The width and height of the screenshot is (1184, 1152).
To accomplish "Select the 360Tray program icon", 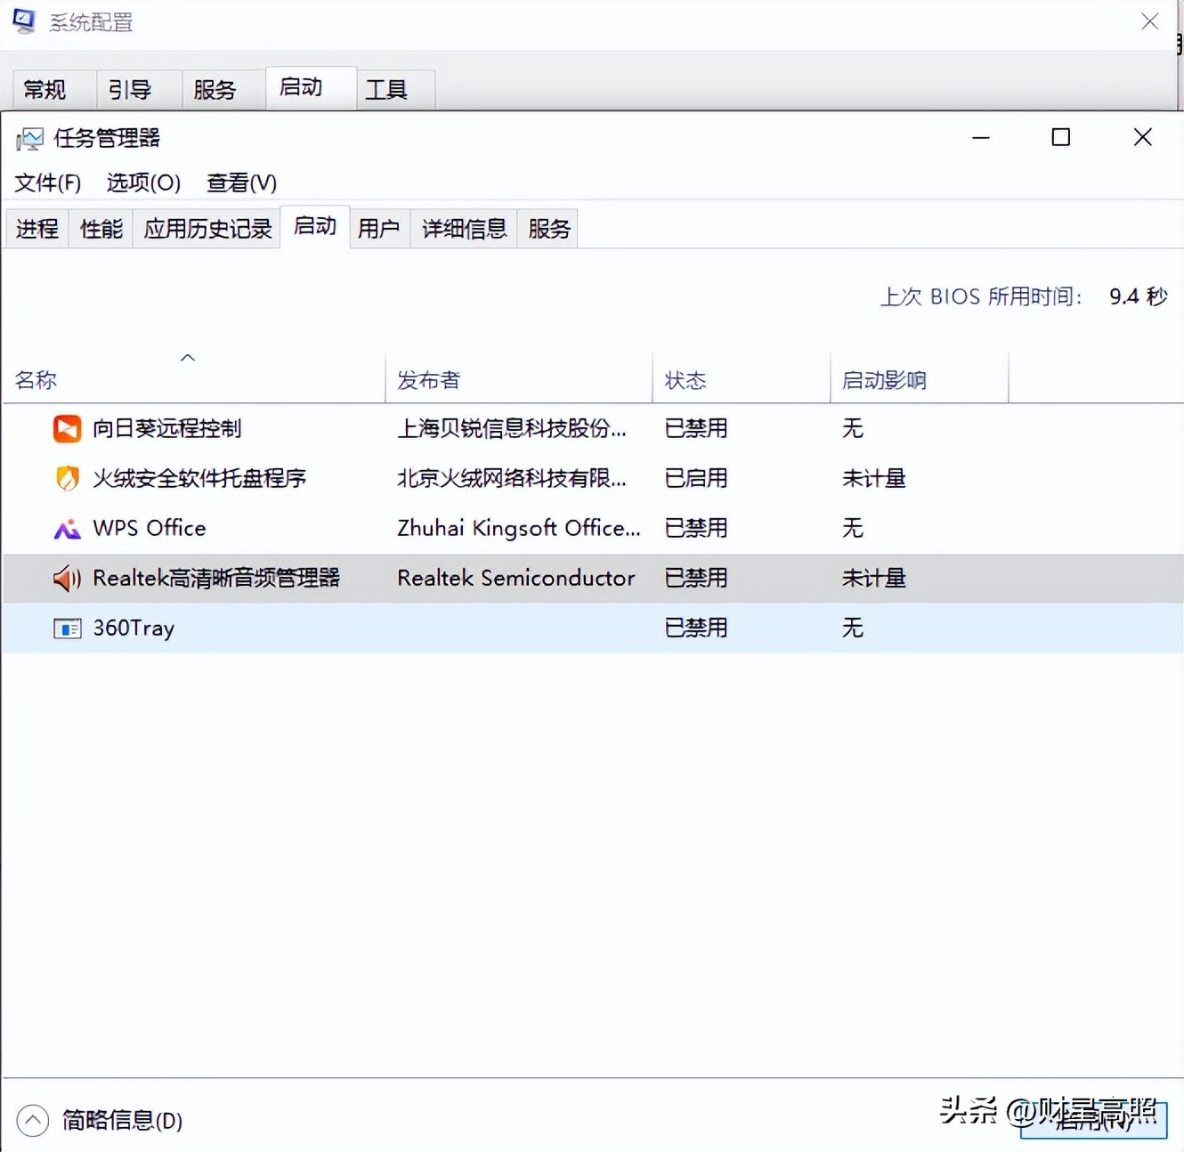I will pyautogui.click(x=67, y=628).
